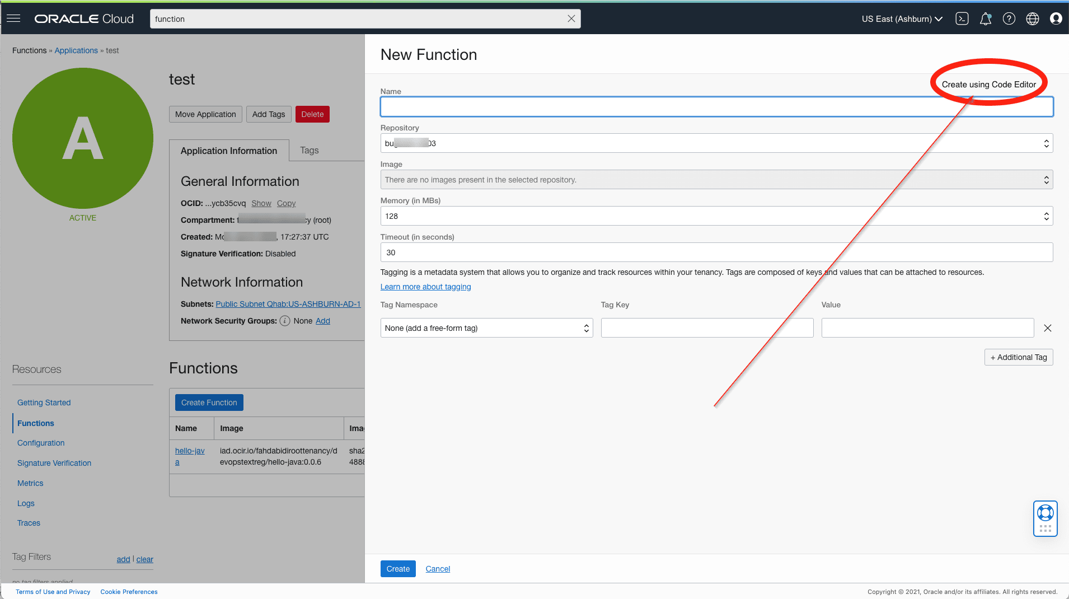Switch to the Tags tab
This screenshot has height=599, width=1069.
tap(309, 151)
